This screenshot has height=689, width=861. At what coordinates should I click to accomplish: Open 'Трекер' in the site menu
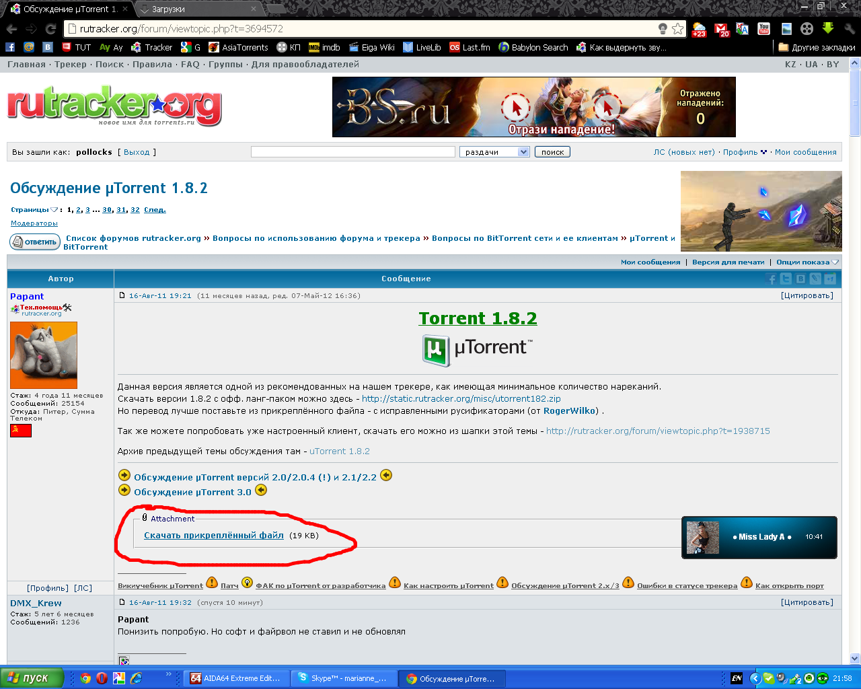pyautogui.click(x=71, y=65)
